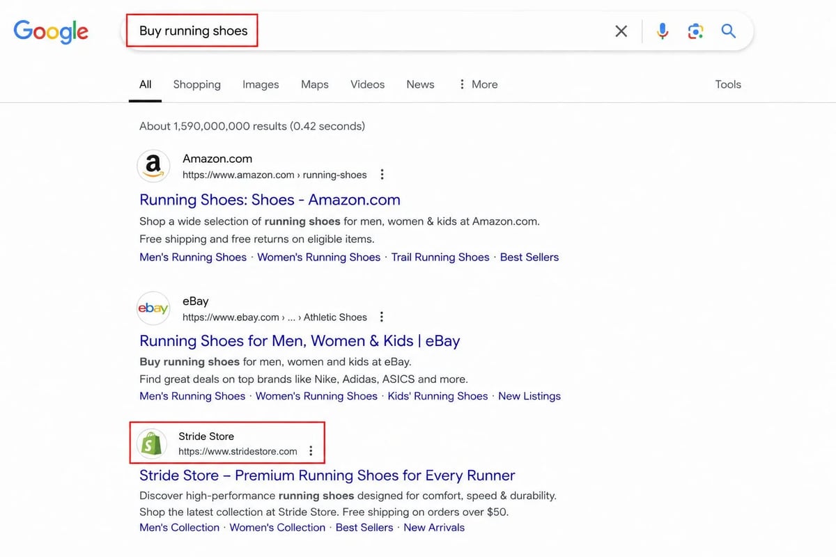Open the three-dot menu for the eBay result
This screenshot has height=557, width=836.
(381, 317)
